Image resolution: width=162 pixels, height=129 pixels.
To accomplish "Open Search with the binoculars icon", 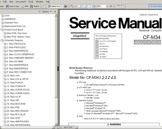I will (31, 6).
